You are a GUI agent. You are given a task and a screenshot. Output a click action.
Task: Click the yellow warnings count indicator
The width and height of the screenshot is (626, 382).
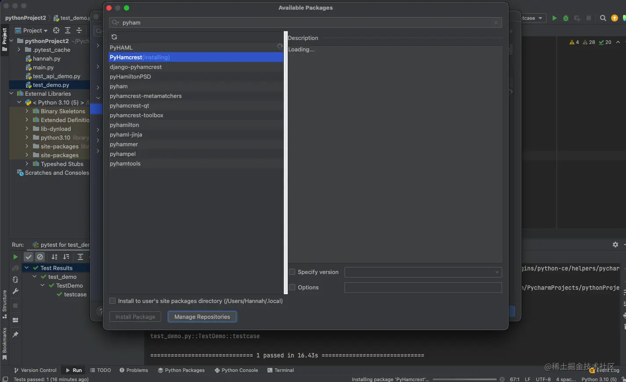point(574,42)
